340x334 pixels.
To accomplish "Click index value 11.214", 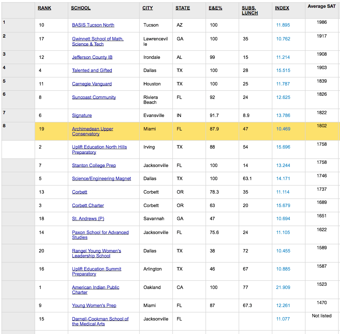I will coord(283,57).
